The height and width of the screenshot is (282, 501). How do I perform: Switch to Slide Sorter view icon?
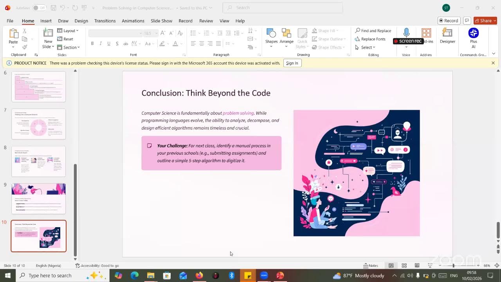coord(404,266)
